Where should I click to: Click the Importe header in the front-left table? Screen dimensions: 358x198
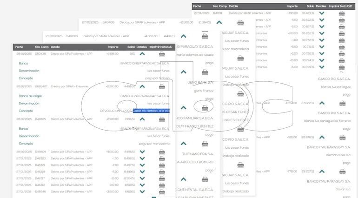pos(113,47)
